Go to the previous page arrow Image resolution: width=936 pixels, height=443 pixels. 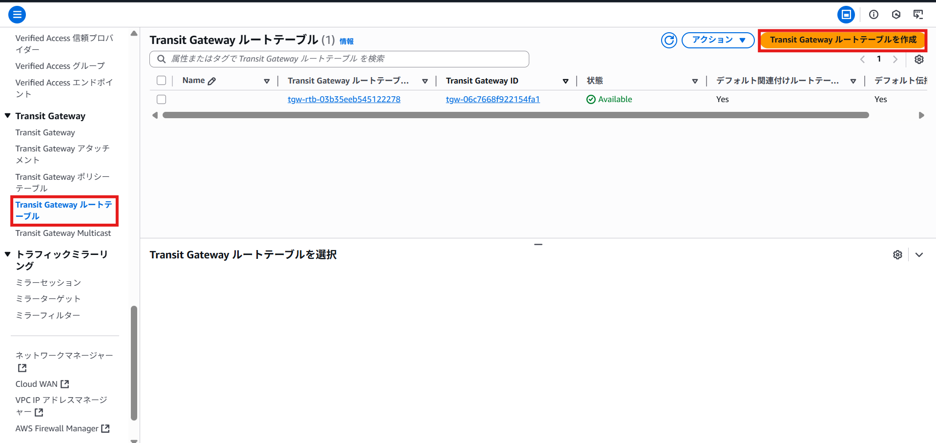point(862,59)
